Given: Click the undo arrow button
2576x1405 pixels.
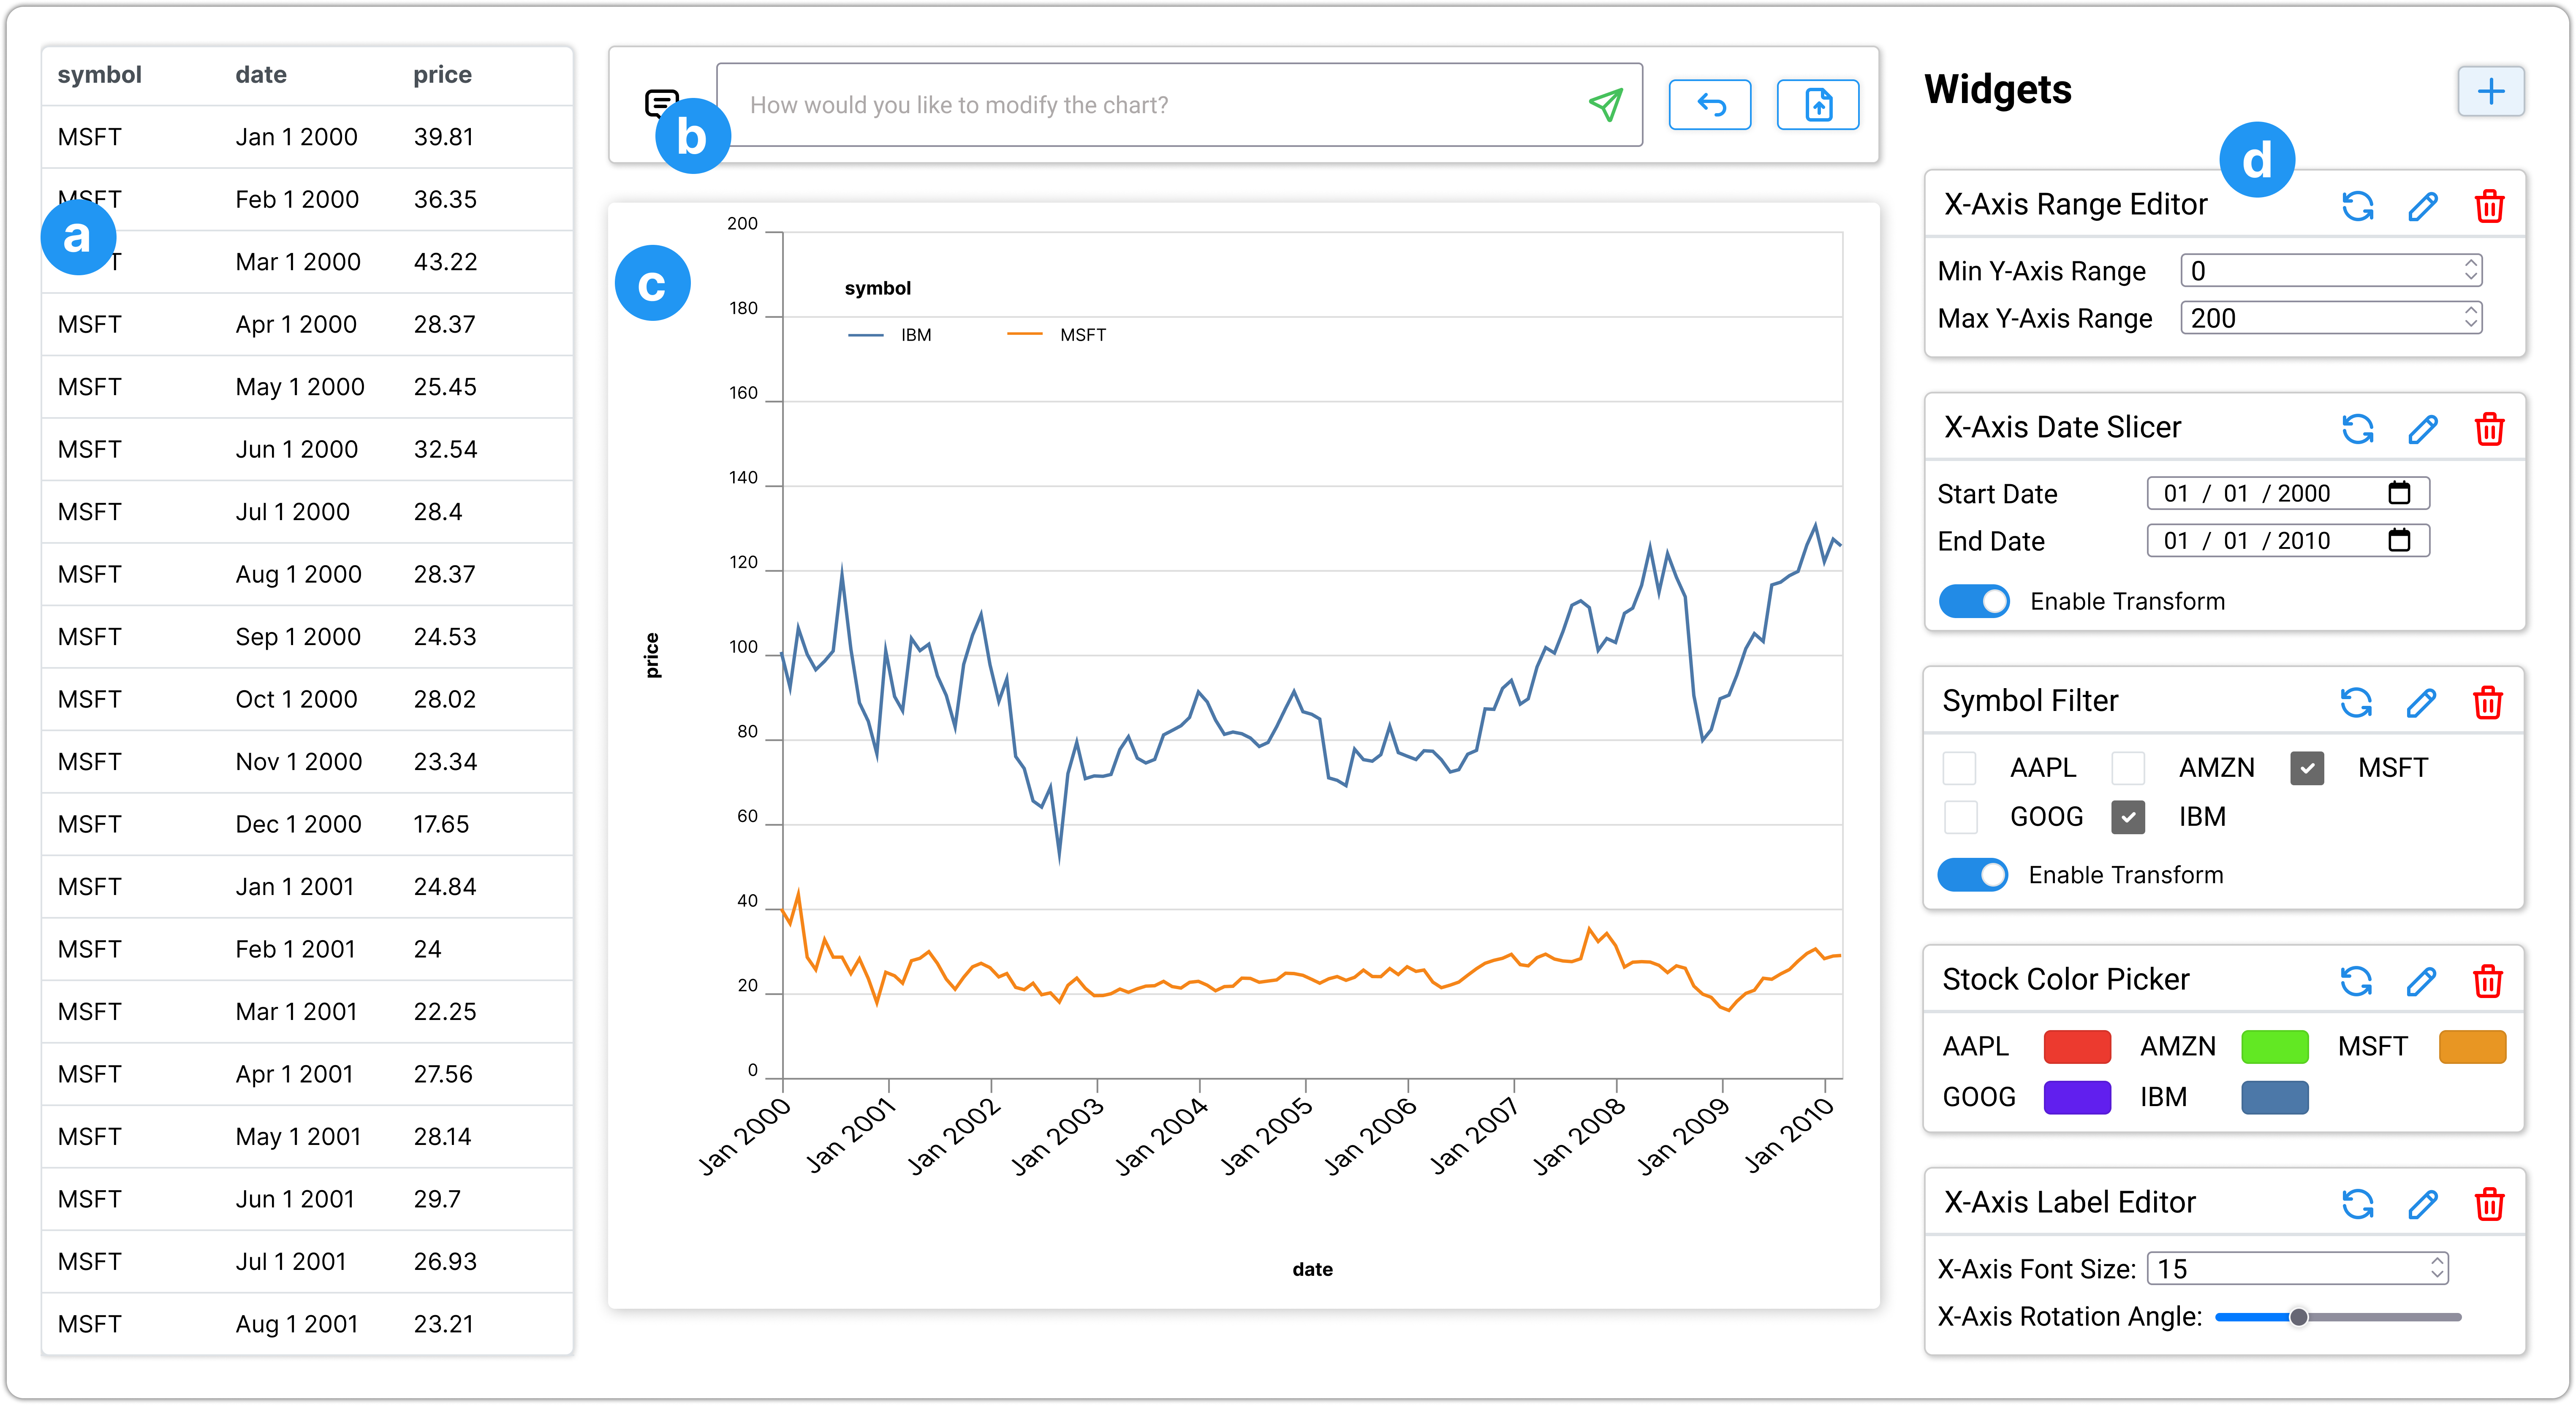Looking at the screenshot, I should tap(1710, 105).
